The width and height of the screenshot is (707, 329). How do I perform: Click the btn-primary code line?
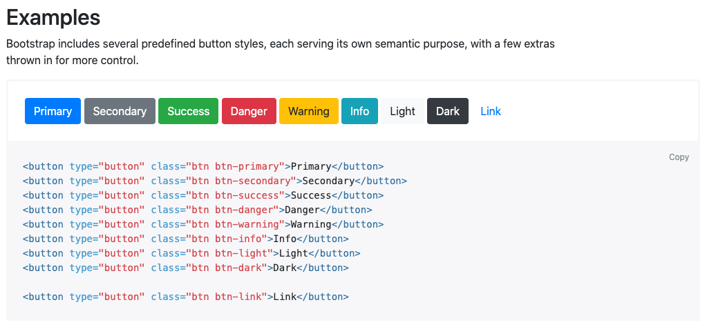click(203, 166)
